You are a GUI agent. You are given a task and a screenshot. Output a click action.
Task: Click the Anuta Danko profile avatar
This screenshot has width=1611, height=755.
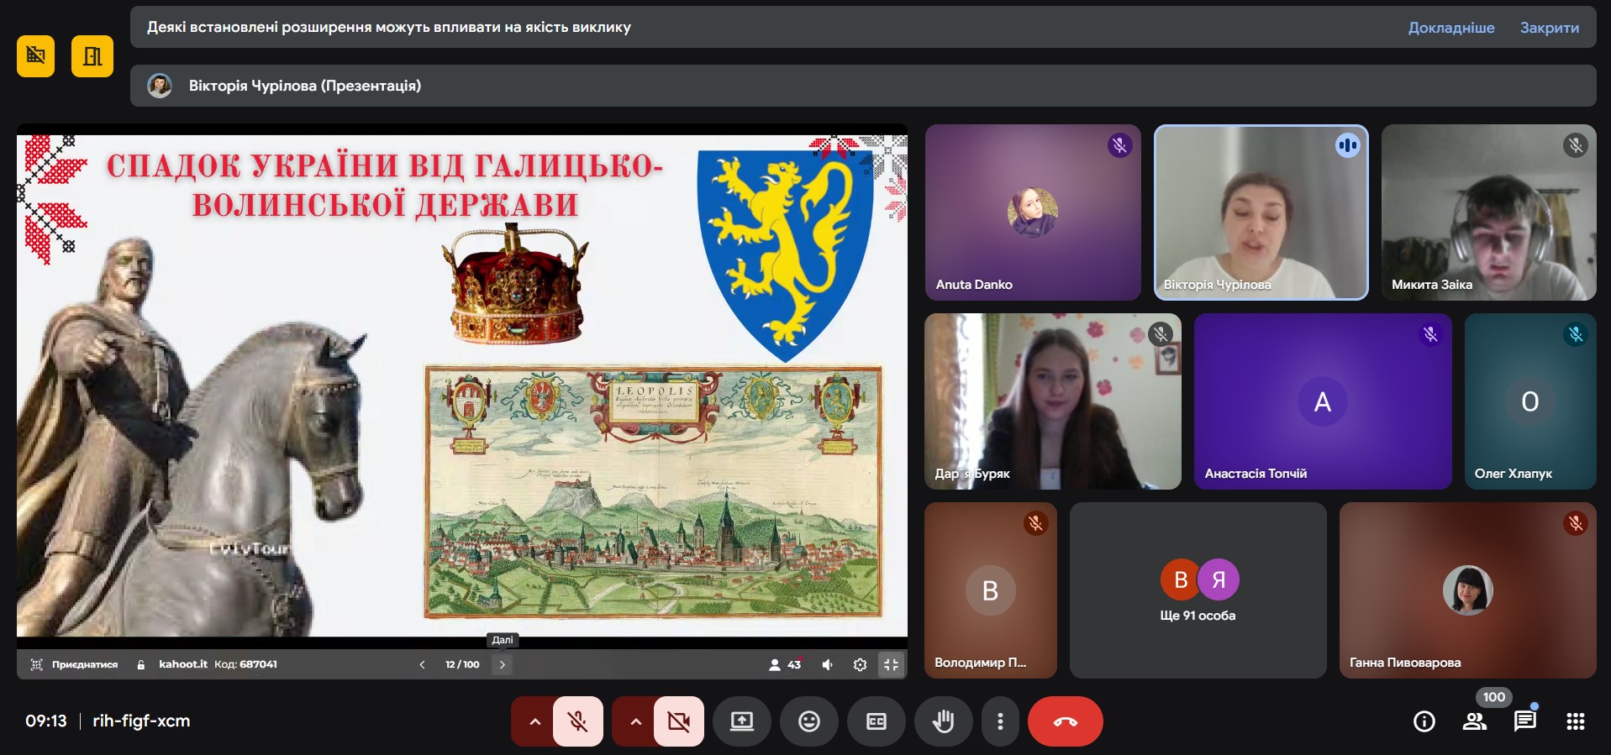pyautogui.click(x=1033, y=212)
